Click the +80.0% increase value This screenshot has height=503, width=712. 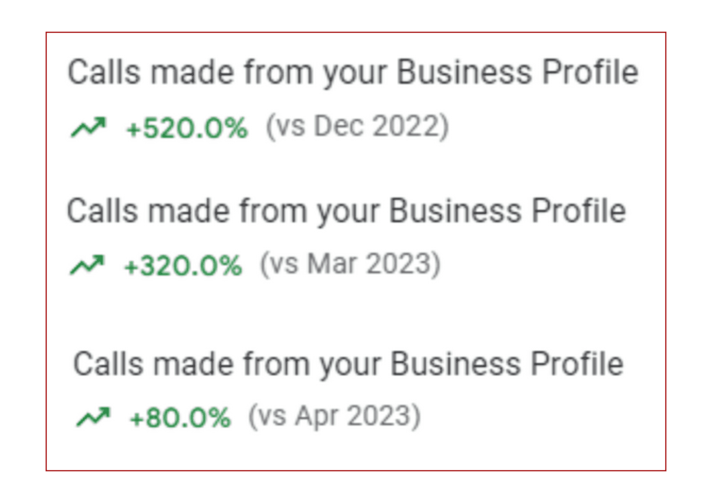(x=180, y=418)
